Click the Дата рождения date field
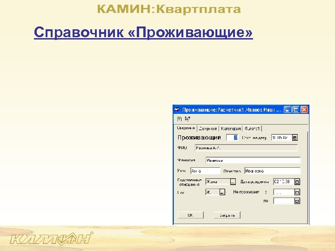The width and height of the screenshot is (335, 251). pyautogui.click(x=284, y=182)
